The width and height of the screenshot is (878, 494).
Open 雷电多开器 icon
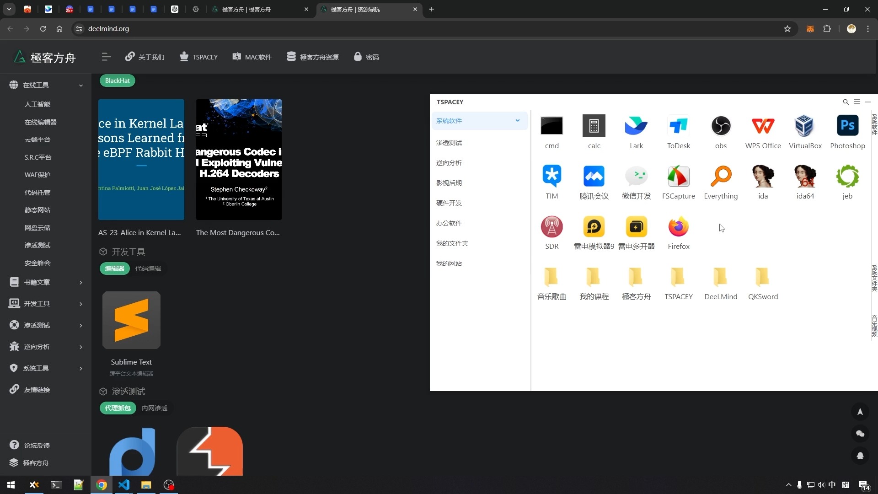(636, 227)
